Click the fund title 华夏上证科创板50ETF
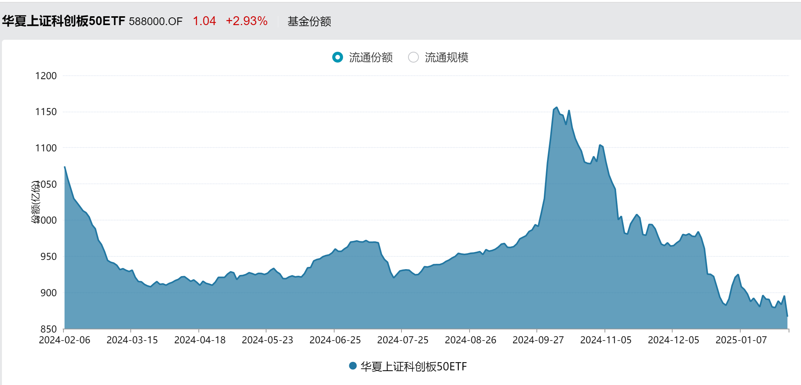 click(x=64, y=21)
